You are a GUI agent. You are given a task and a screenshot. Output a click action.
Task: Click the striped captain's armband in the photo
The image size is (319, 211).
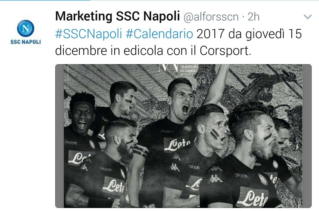[x=141, y=151]
